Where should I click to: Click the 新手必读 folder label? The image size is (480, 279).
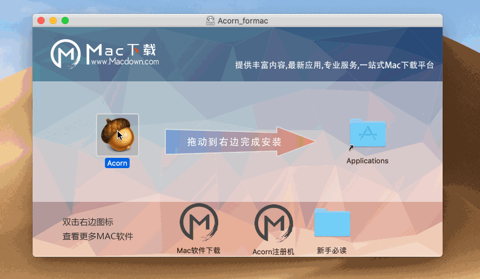click(332, 251)
